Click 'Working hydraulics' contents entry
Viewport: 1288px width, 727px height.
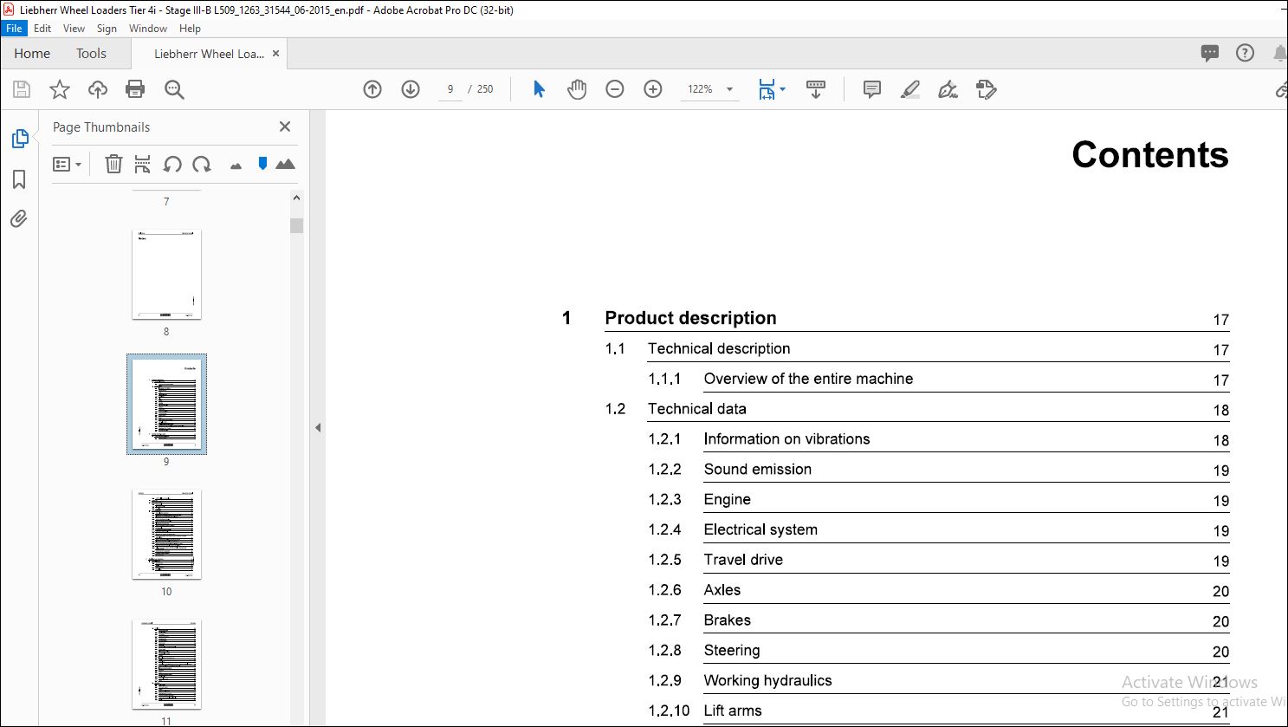pyautogui.click(x=767, y=680)
